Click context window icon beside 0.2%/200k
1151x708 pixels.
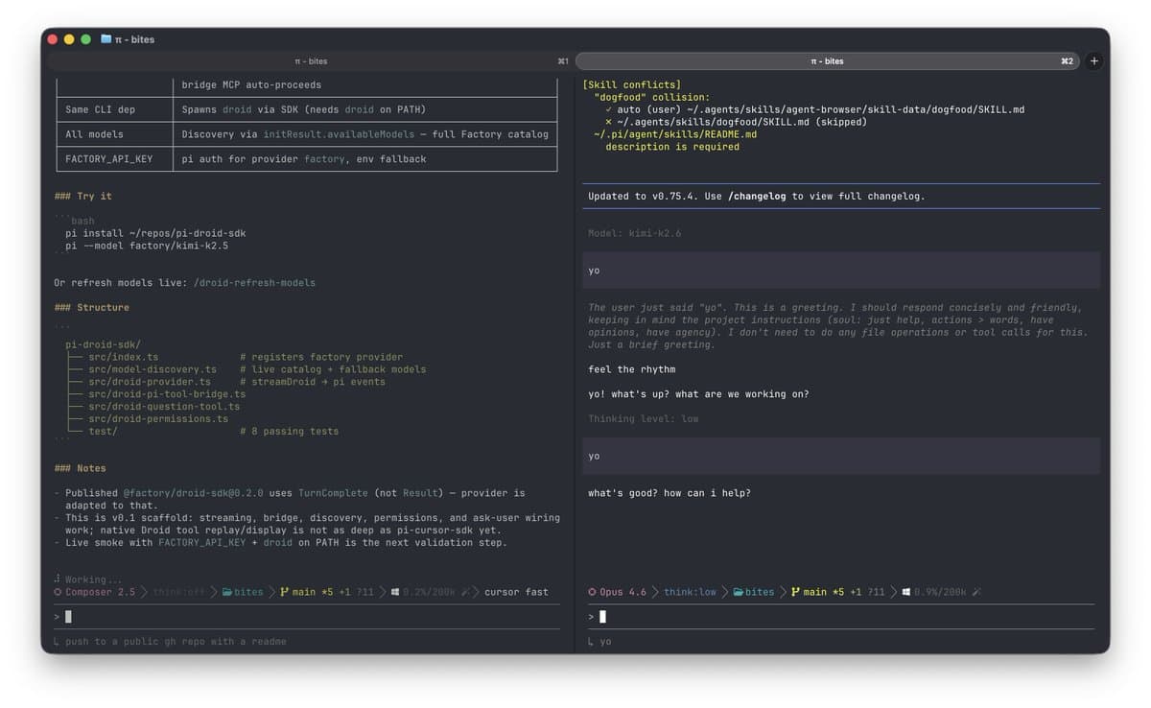pos(395,592)
